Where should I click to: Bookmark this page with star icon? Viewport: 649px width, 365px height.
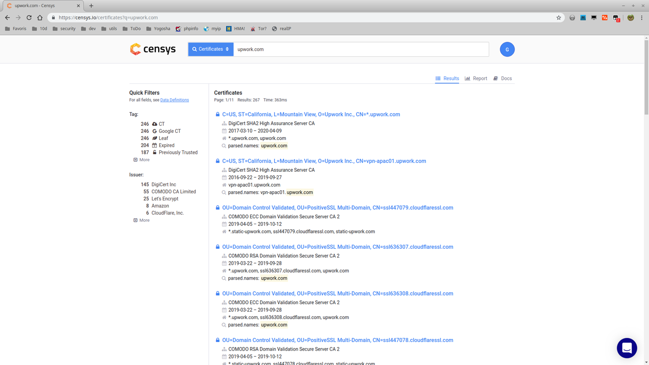tap(559, 17)
